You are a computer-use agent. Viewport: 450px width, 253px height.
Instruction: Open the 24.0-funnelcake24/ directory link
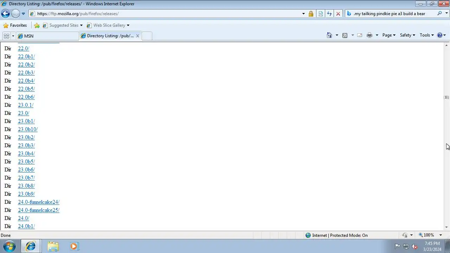click(x=39, y=202)
